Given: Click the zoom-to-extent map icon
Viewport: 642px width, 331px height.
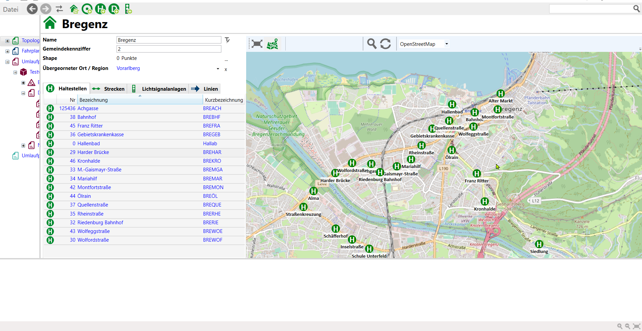Looking at the screenshot, I should tap(257, 44).
